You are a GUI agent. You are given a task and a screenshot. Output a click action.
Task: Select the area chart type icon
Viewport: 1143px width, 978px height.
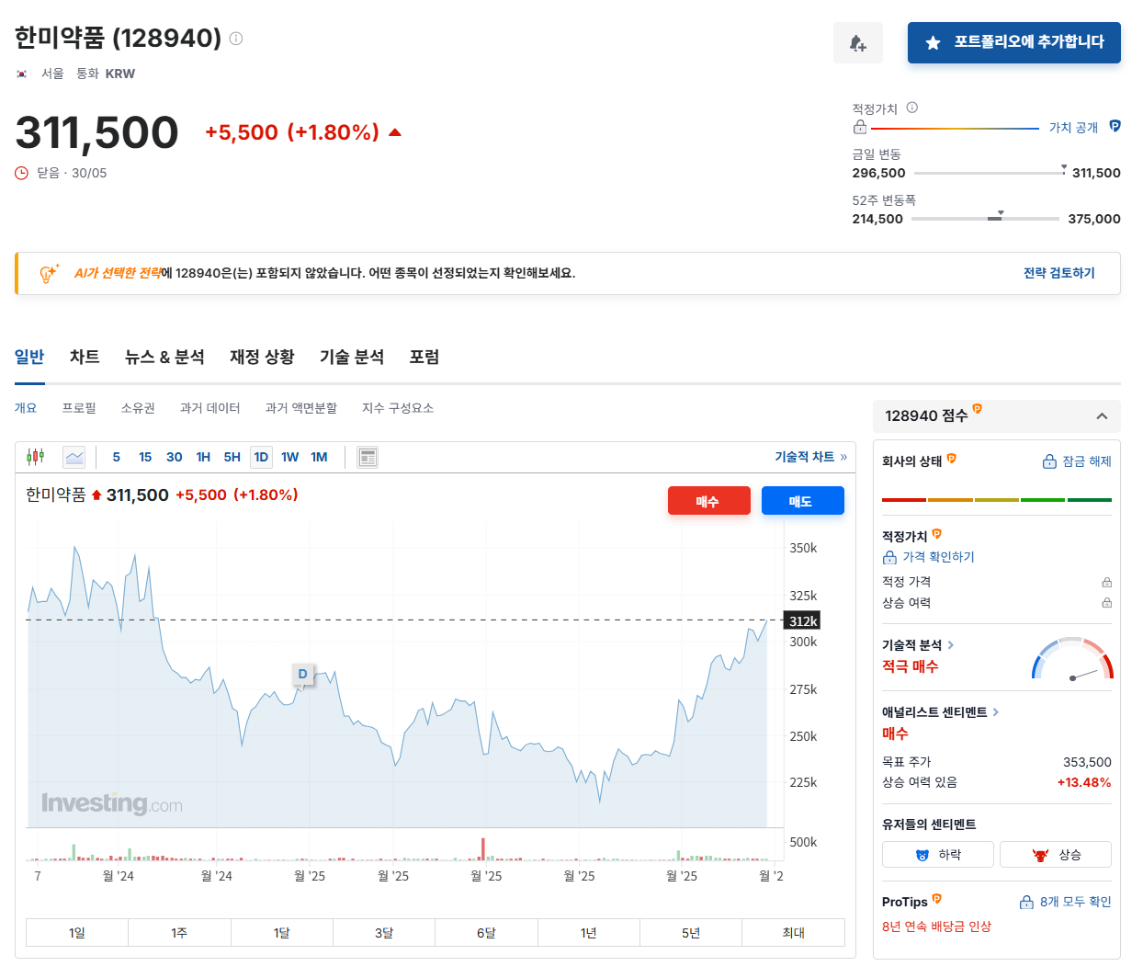pyautogui.click(x=74, y=457)
